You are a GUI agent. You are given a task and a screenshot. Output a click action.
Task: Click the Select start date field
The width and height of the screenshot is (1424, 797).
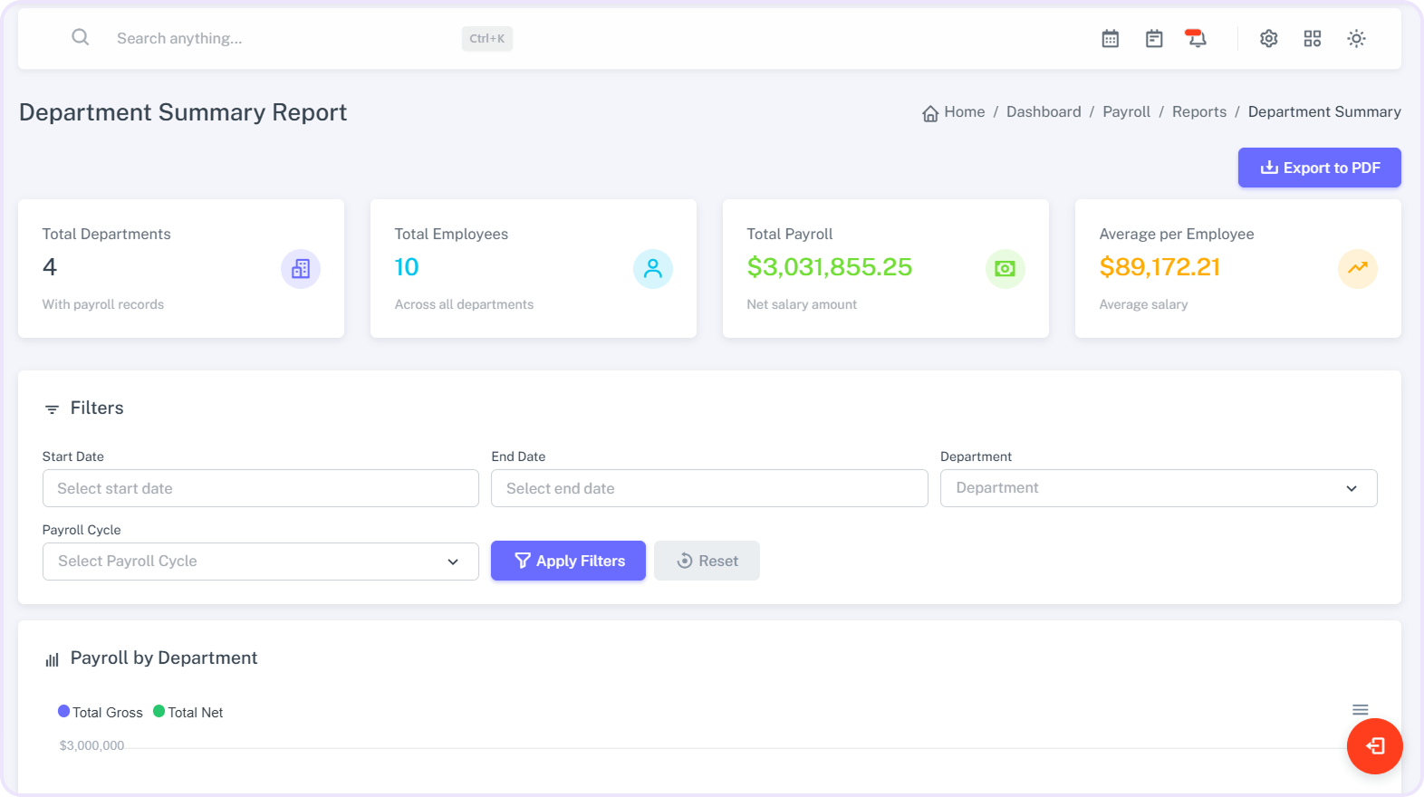(x=260, y=488)
